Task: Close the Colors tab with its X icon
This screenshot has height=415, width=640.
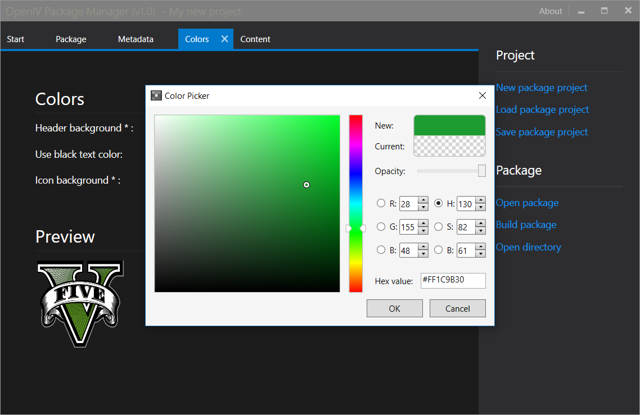Action: pyautogui.click(x=224, y=39)
